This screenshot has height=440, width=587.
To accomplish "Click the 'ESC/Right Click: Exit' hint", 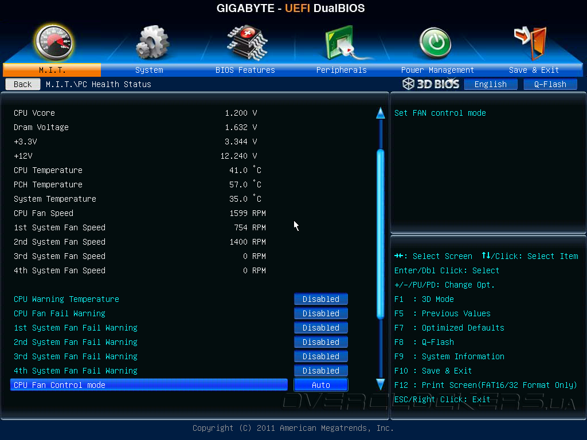I will click(442, 399).
